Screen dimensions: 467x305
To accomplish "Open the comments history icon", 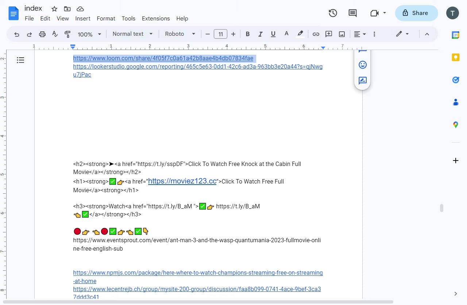I will pos(352,13).
